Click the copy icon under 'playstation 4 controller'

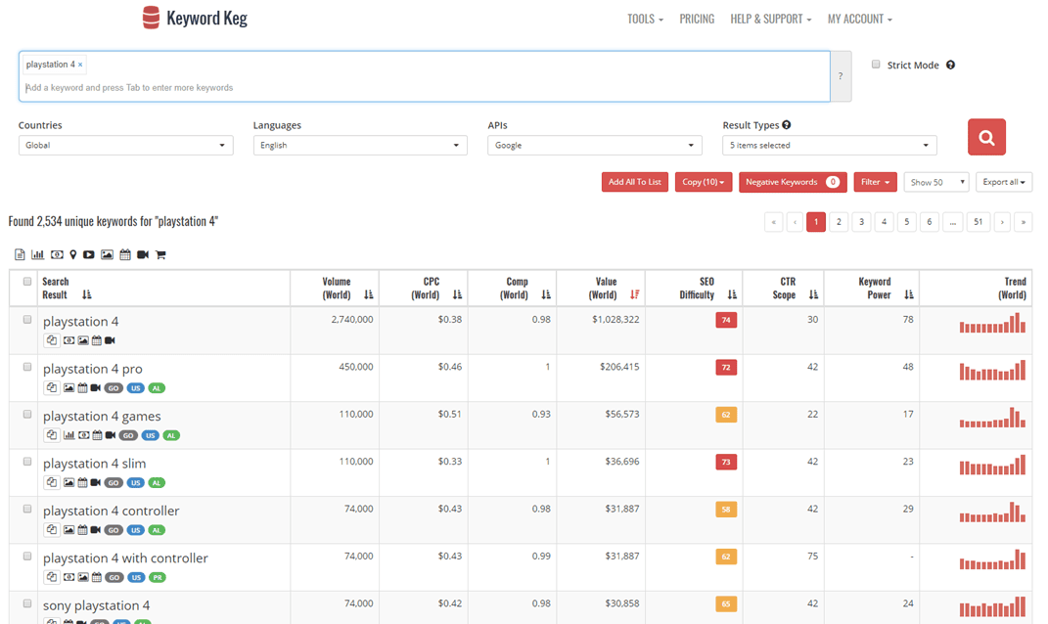52,530
